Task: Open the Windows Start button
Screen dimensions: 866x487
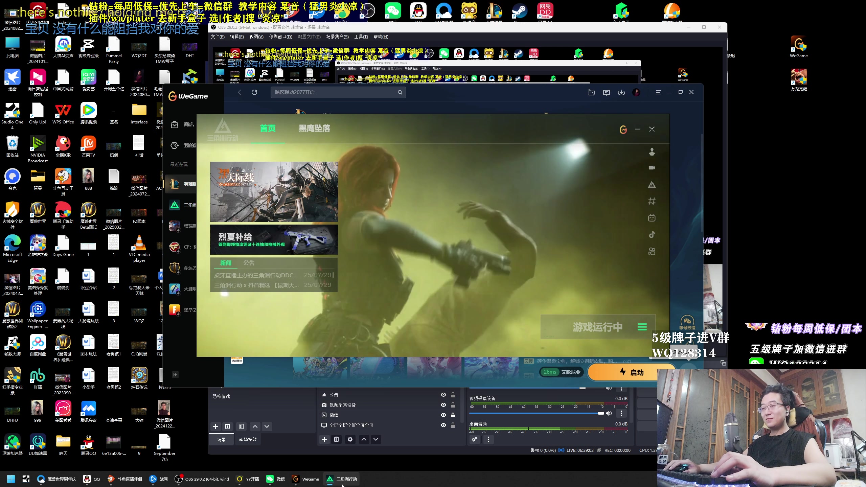Action: [x=11, y=479]
